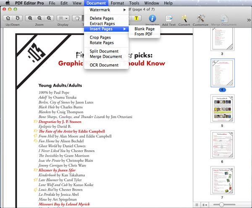Click '100% by Paul Pope' line
The image size is (252, 208).
54,93
